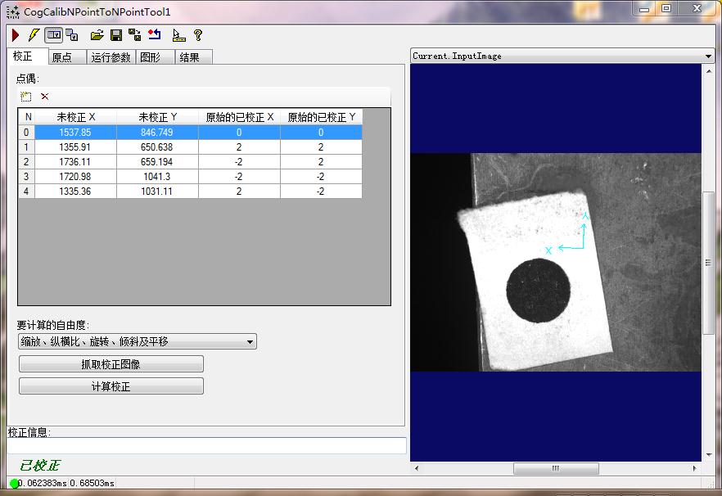The width and height of the screenshot is (722, 496).
Task: Click the 计算校正 button
Action: (x=111, y=386)
